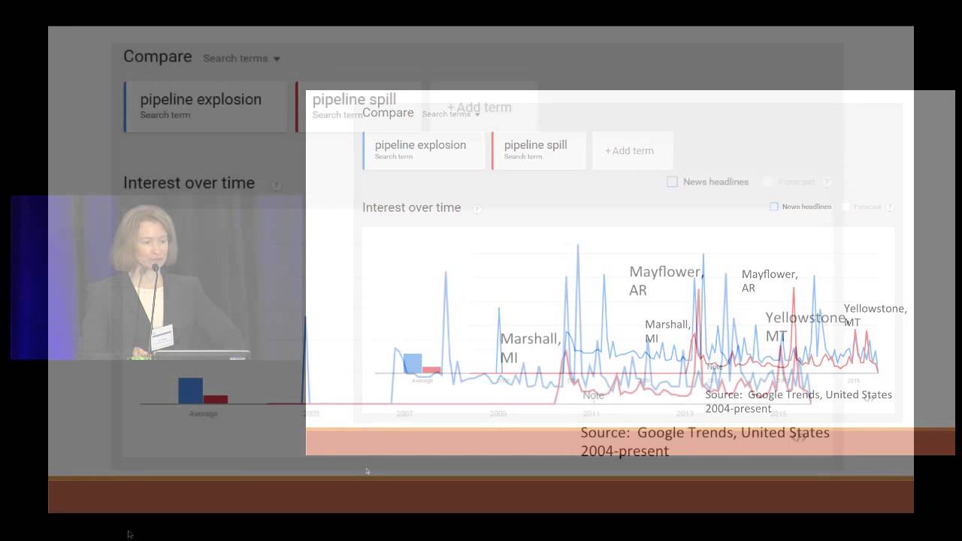Click the 2013 axis label in larger chart
The image size is (962, 541).
(685, 414)
